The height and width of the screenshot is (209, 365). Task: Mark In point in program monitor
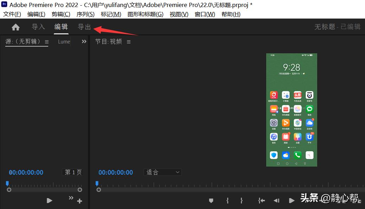pos(228,201)
